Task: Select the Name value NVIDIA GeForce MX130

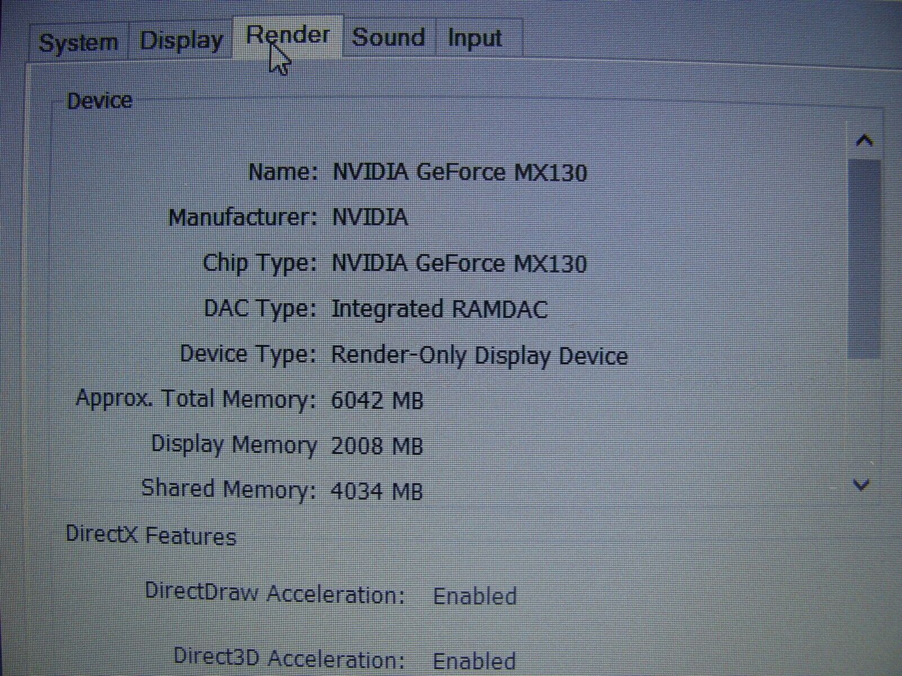Action: pyautogui.click(x=460, y=172)
